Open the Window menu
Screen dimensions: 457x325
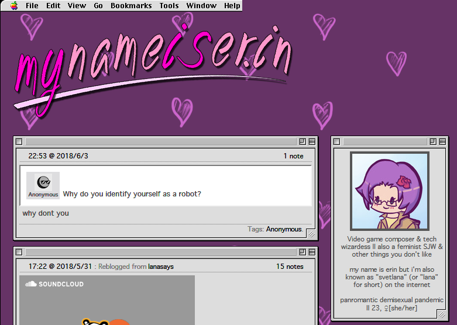pos(201,5)
